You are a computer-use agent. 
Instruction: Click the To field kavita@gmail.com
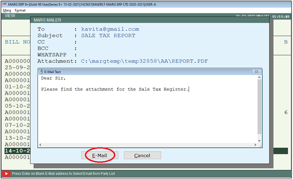(110, 29)
